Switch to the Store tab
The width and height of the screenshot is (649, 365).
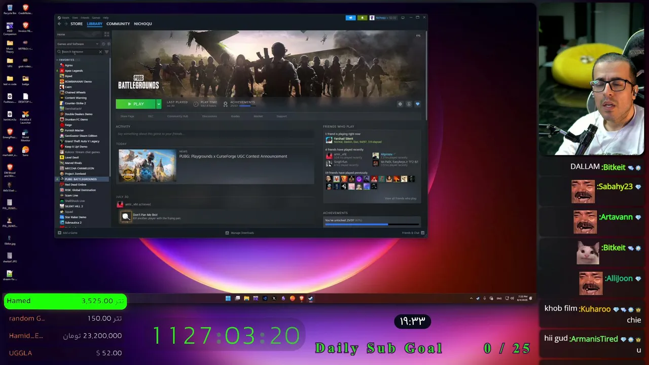[x=77, y=24]
